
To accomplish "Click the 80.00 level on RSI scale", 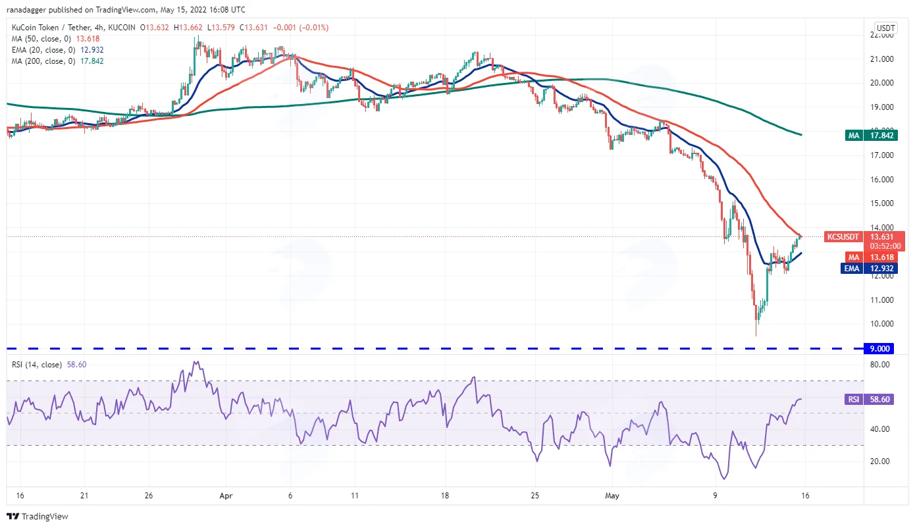I will [881, 364].
